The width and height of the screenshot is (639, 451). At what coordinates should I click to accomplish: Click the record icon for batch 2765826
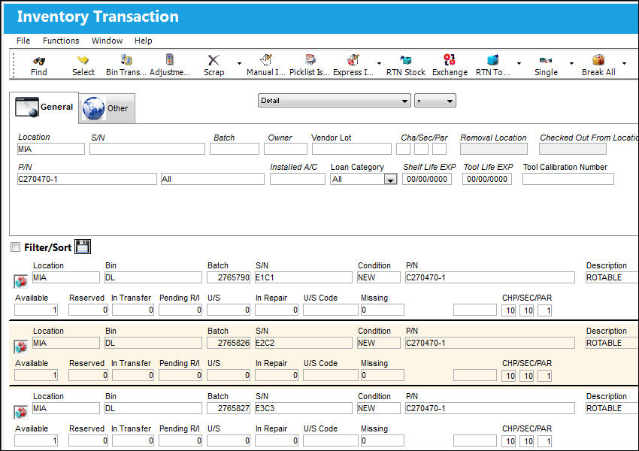(20, 347)
